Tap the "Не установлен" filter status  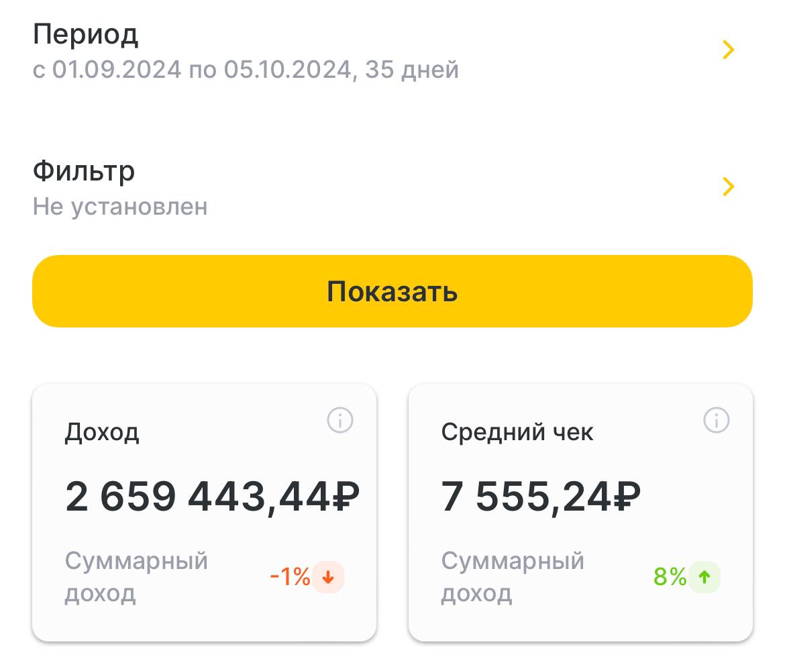tap(120, 207)
